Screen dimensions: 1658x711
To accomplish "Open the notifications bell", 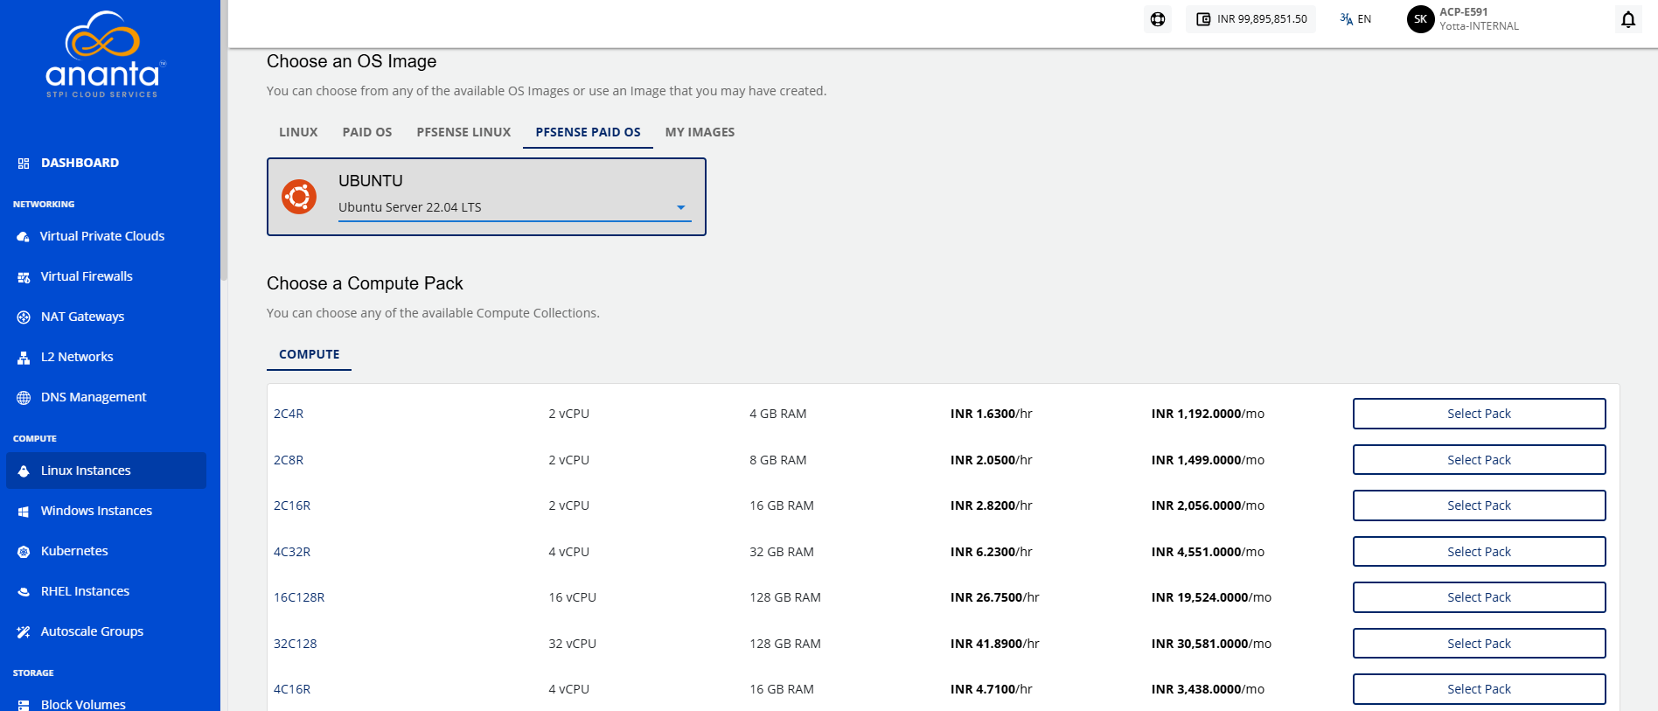I will (x=1628, y=19).
